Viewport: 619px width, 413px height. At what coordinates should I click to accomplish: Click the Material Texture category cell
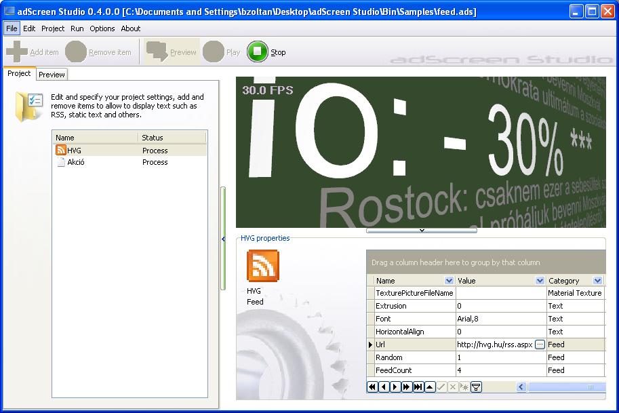pyautogui.click(x=575, y=293)
